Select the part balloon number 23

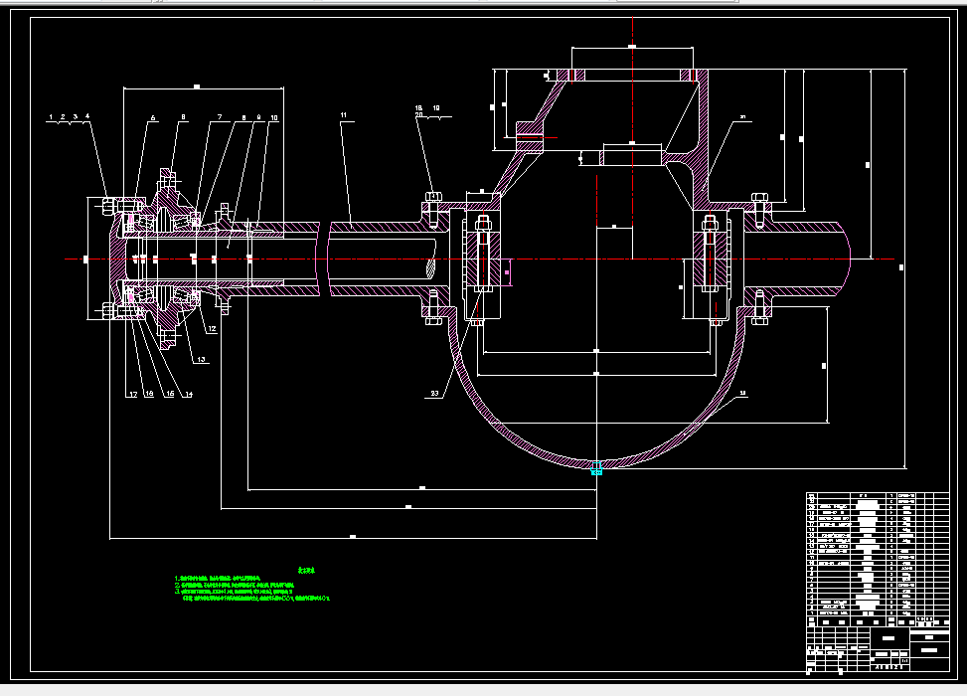pyautogui.click(x=434, y=394)
